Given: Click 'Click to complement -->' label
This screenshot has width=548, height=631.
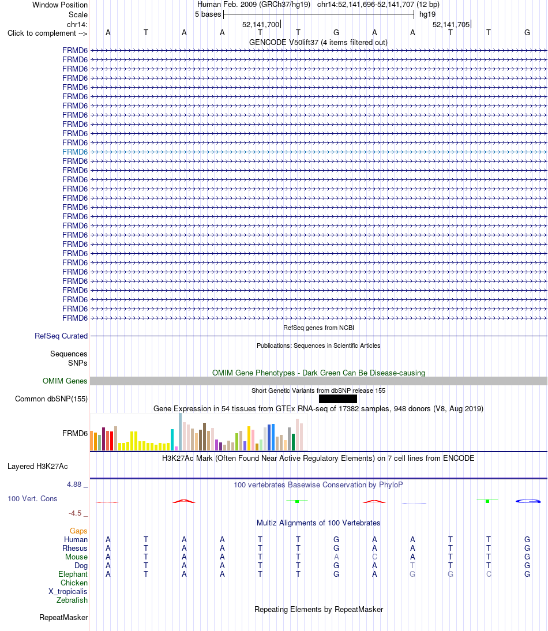Looking at the screenshot, I should 47,33.
